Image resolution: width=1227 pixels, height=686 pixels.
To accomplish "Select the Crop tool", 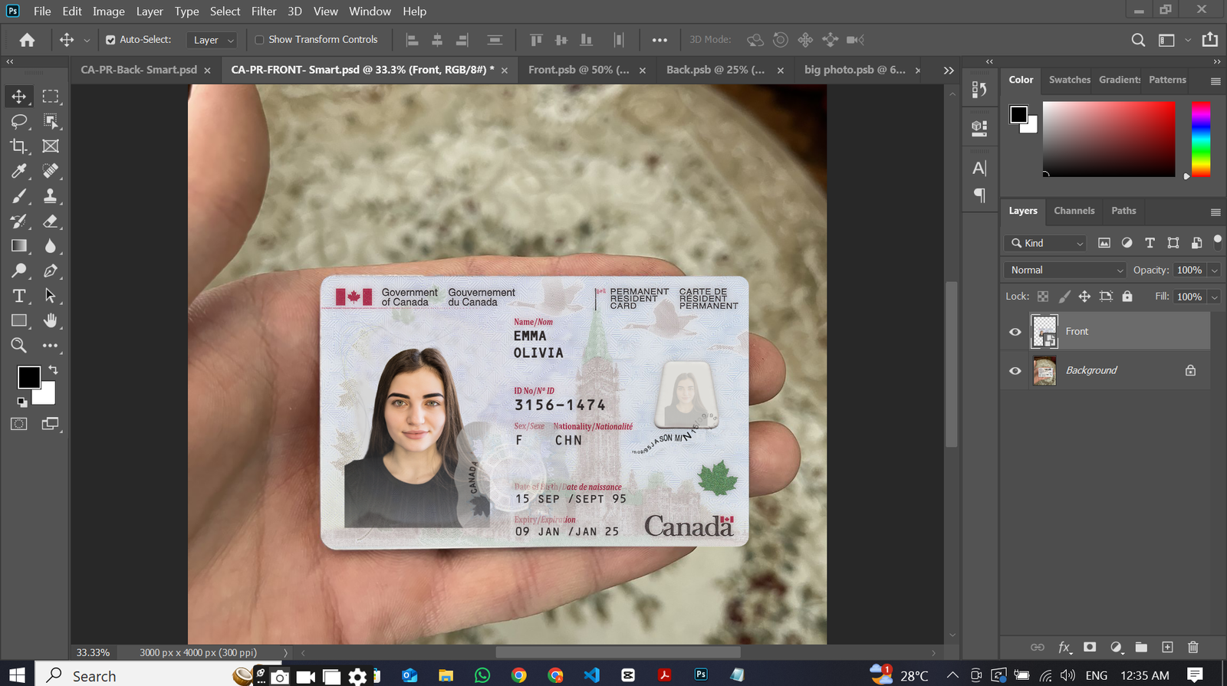I will (x=19, y=146).
